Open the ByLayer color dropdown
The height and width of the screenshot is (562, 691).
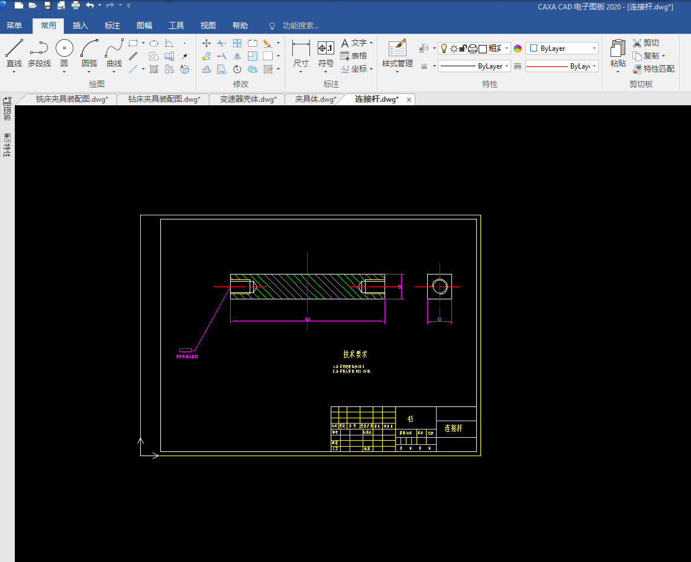562,49
